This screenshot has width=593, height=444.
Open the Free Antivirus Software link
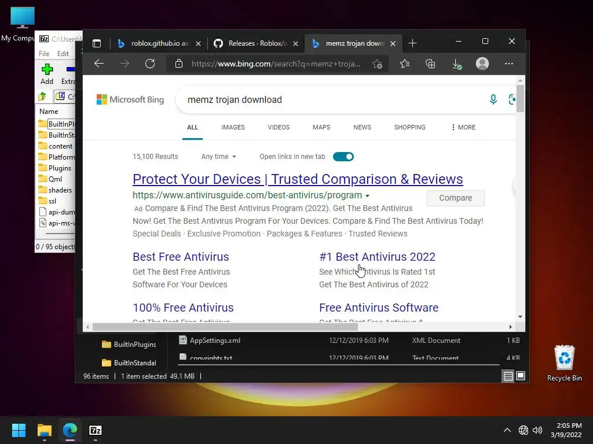click(379, 308)
